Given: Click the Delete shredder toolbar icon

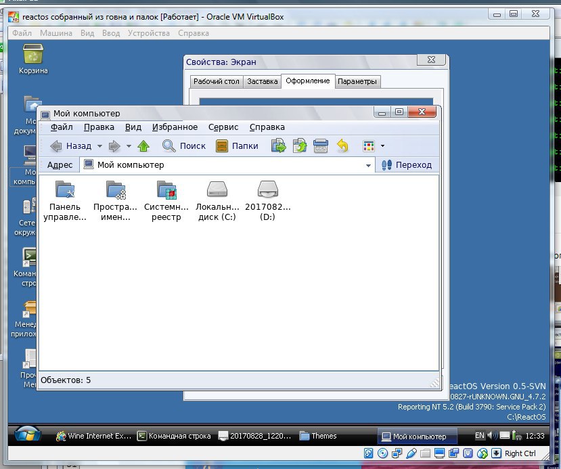Looking at the screenshot, I should coord(321,146).
